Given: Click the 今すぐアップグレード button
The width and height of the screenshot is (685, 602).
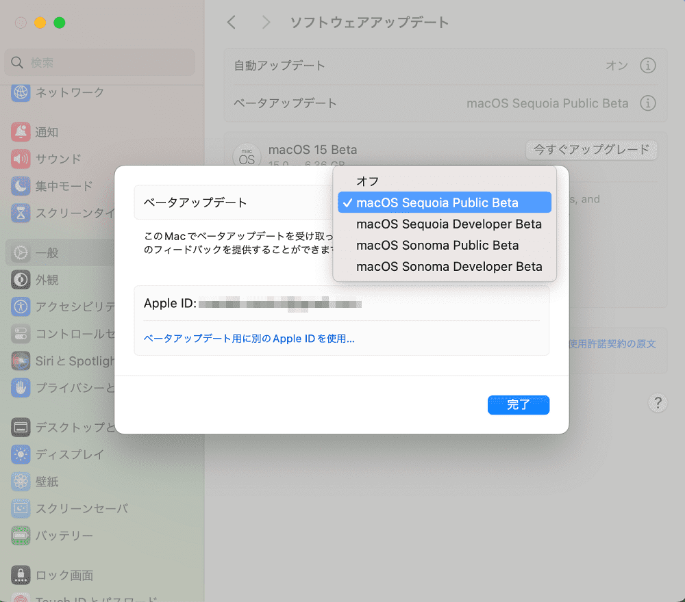Looking at the screenshot, I should tap(592, 150).
